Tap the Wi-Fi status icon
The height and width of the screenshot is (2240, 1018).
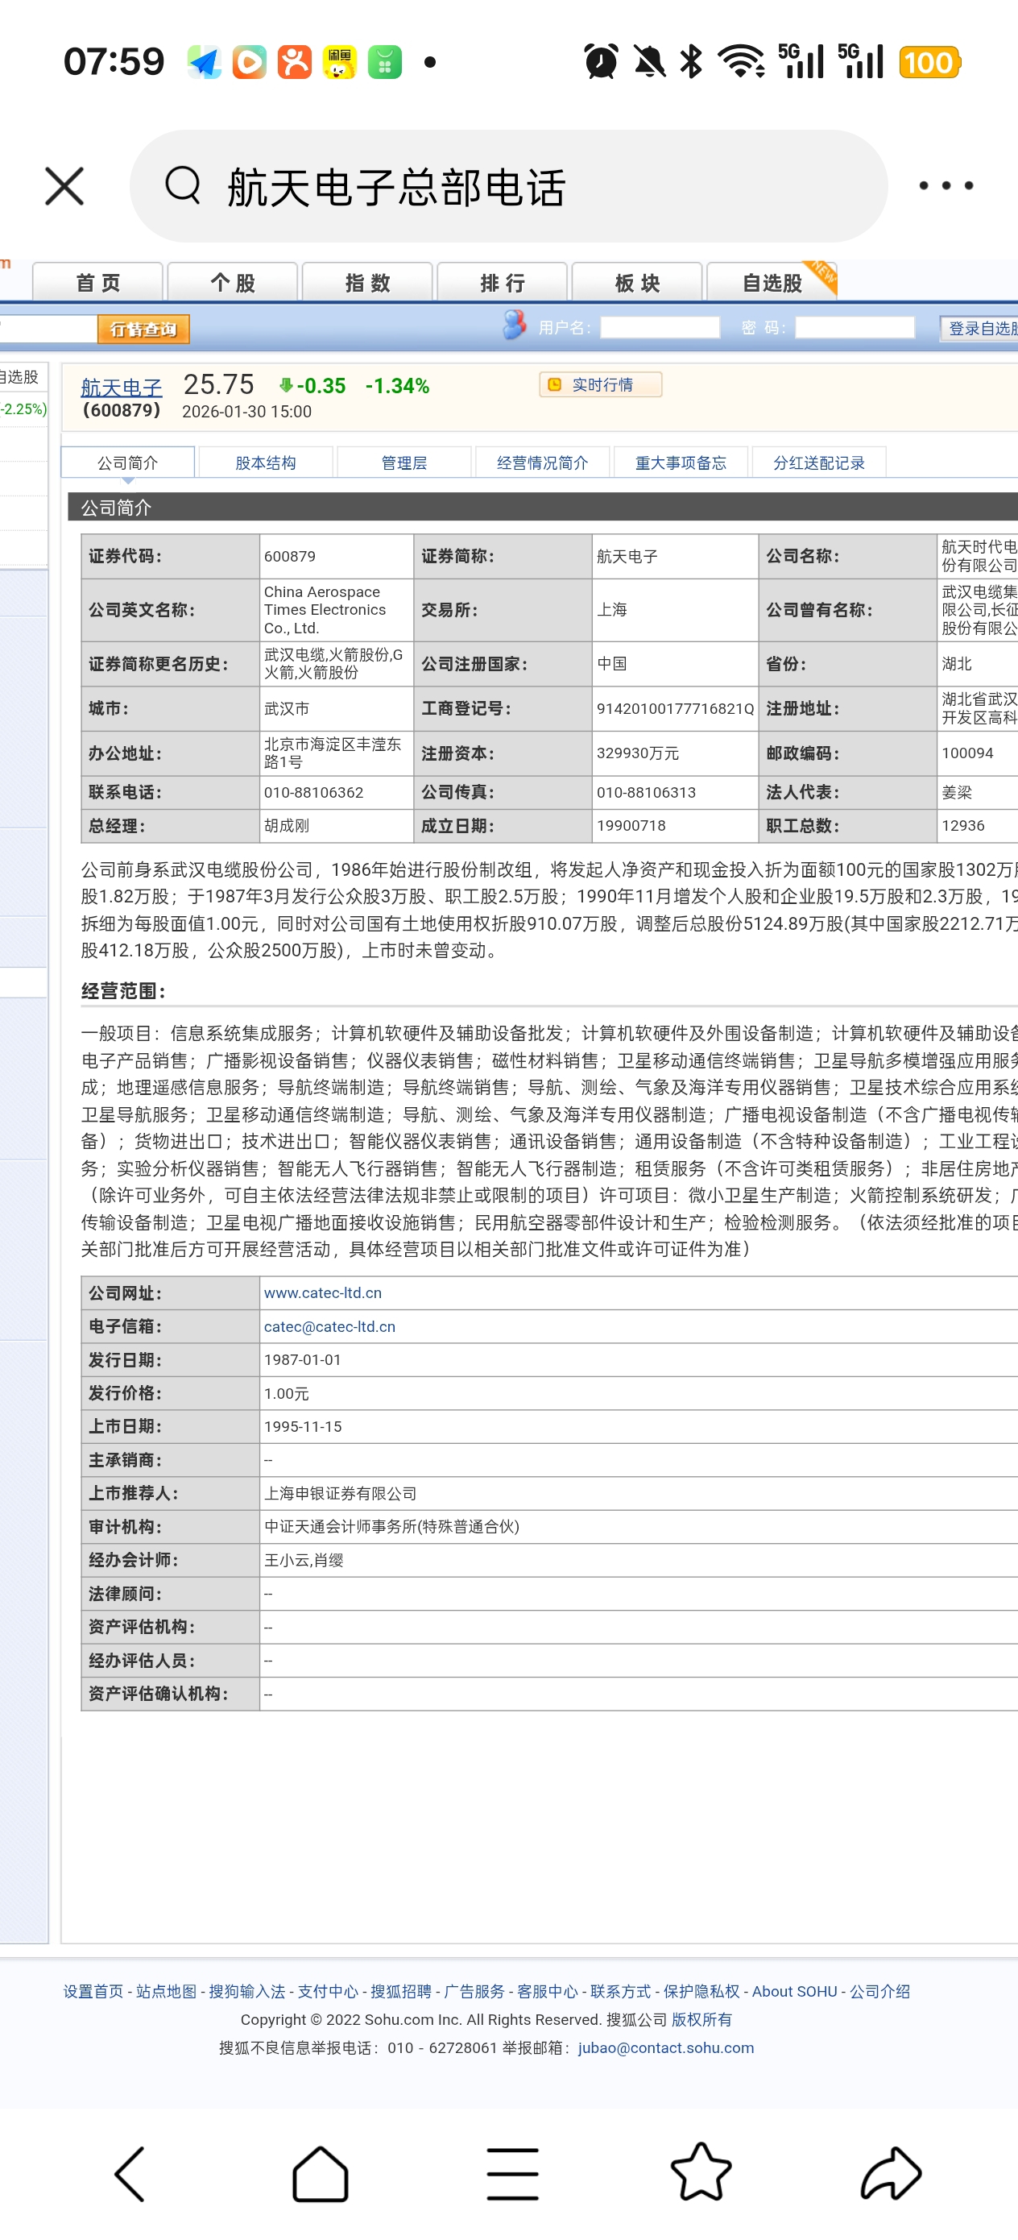[x=741, y=62]
